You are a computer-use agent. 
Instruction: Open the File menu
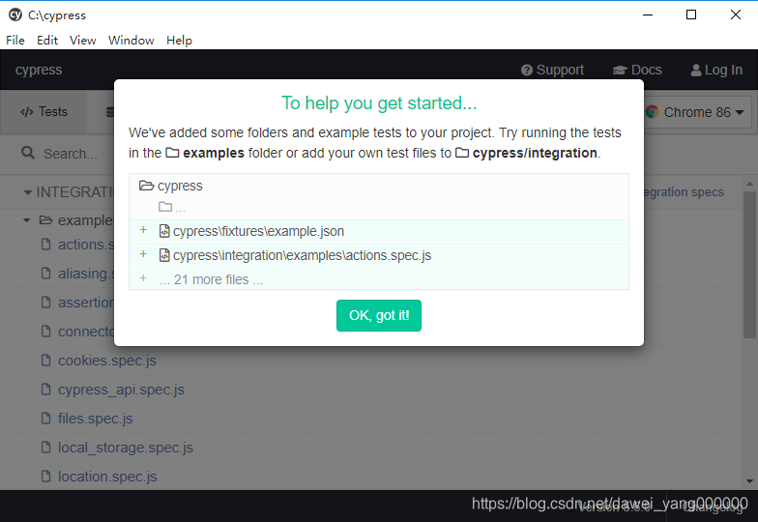(x=15, y=41)
